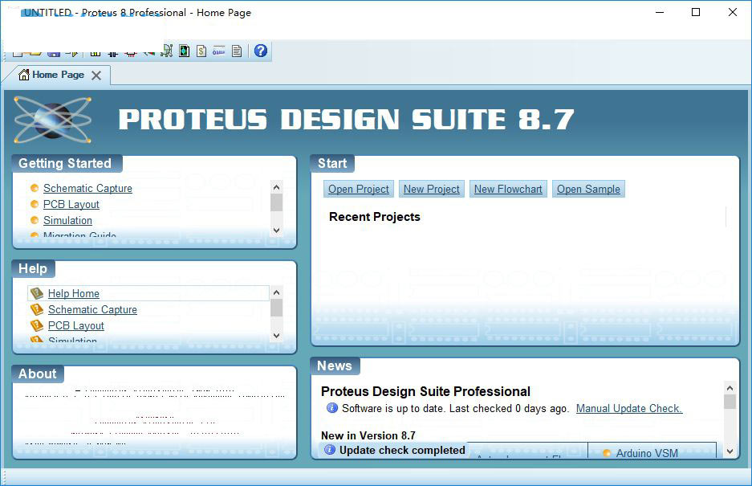Click the 'Recent Projects' heading
Screen dimensions: 752x486
click(x=375, y=217)
